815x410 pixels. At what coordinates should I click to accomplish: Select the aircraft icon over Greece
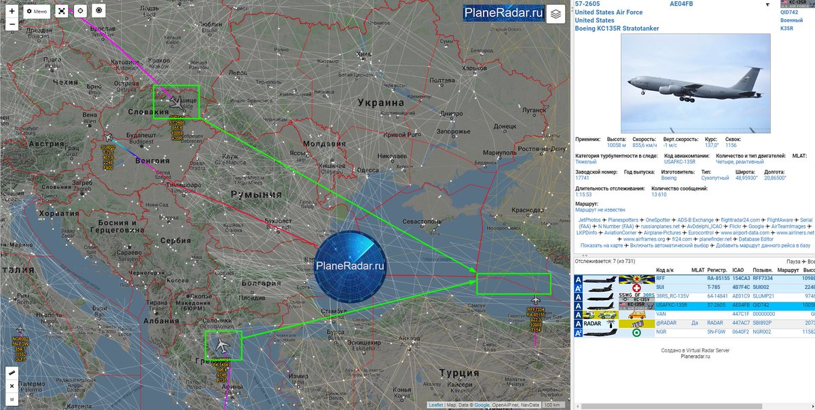[x=221, y=346]
